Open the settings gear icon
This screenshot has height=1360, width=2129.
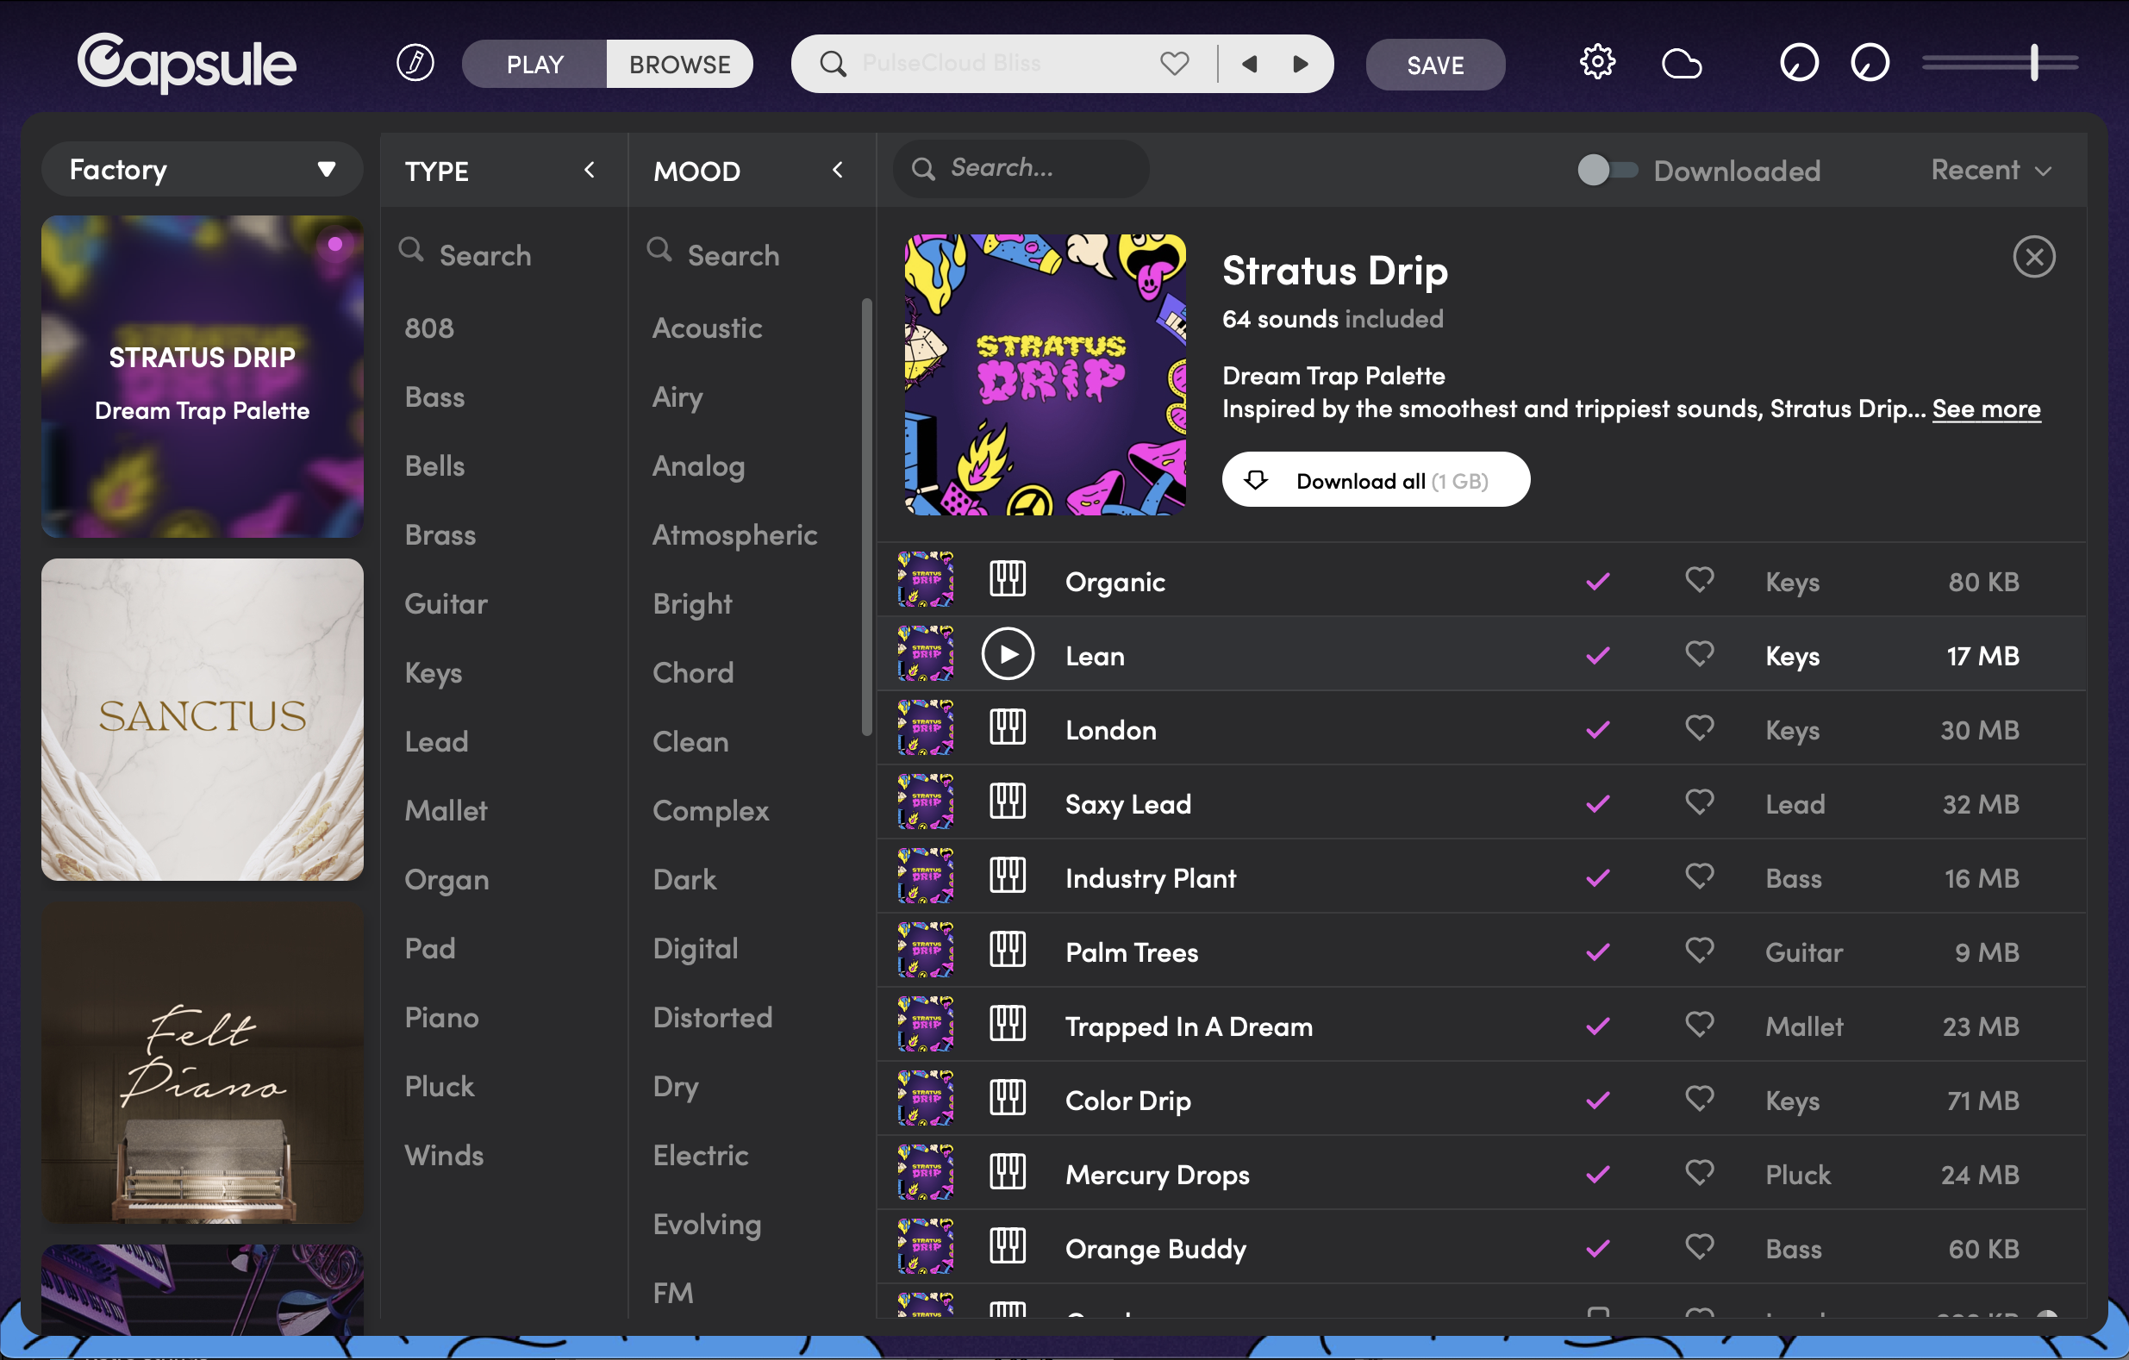click(1596, 63)
